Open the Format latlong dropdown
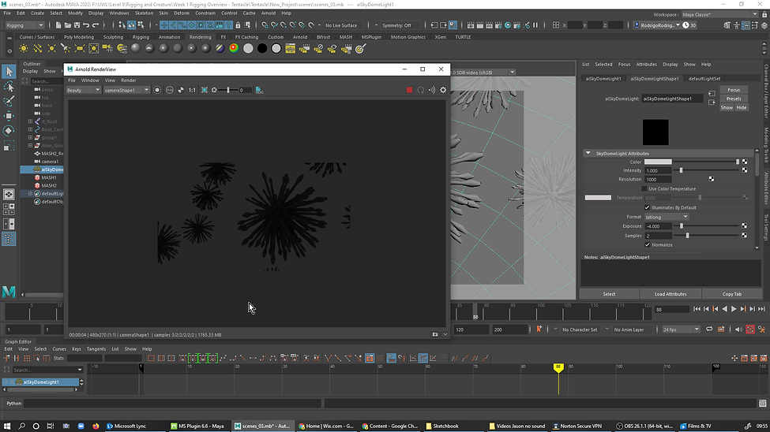This screenshot has width=770, height=432. pos(667,217)
